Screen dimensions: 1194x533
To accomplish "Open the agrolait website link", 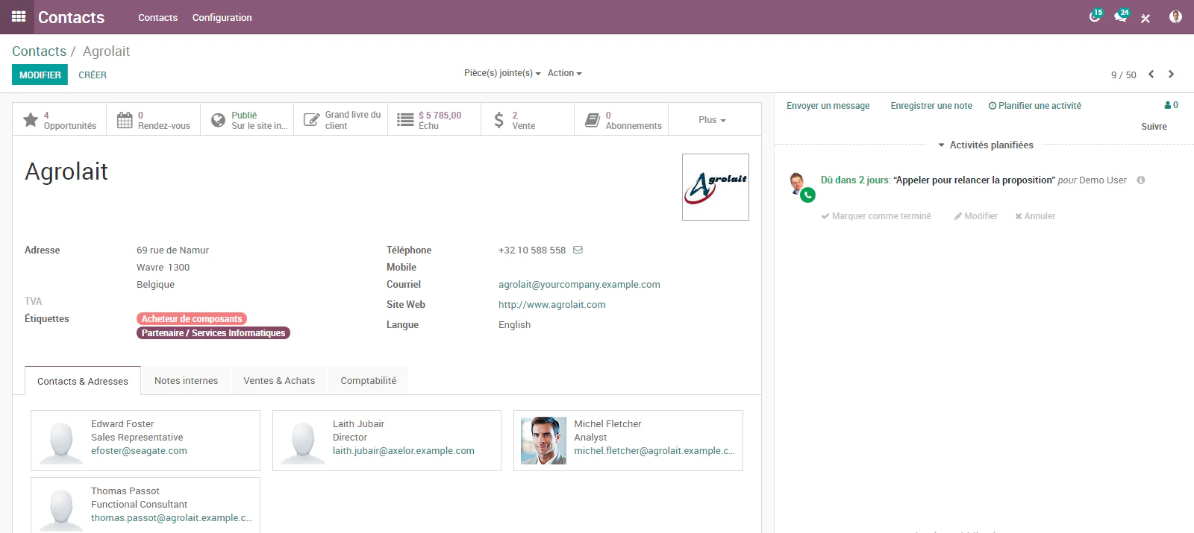I will pos(552,305).
